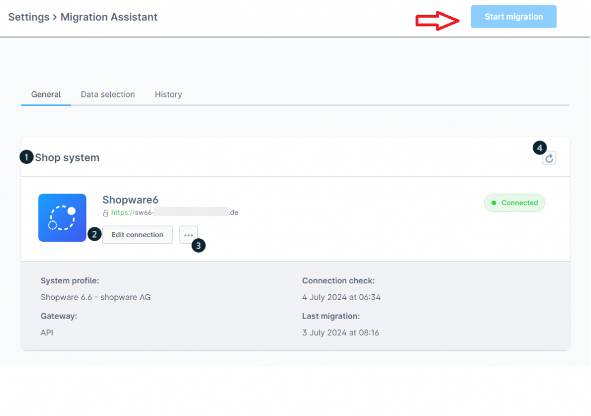
Task: Click the Shopware6 shop logo
Action: pyautogui.click(x=62, y=218)
